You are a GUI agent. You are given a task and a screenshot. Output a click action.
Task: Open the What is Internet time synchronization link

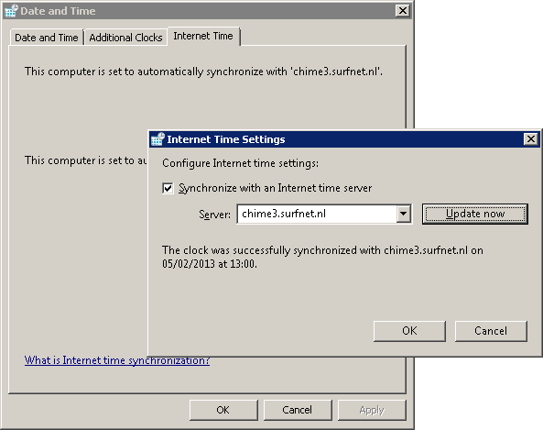pyautogui.click(x=117, y=360)
